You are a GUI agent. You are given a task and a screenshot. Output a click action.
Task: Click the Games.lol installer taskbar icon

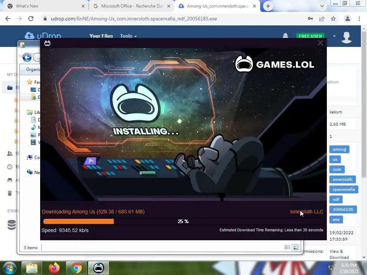(x=99, y=268)
